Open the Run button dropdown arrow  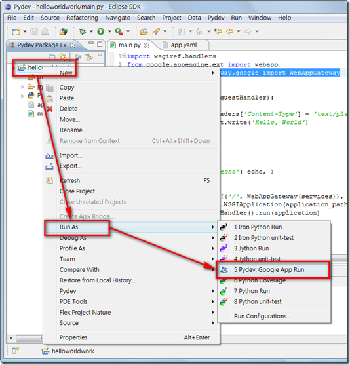pyautogui.click(x=109, y=31)
